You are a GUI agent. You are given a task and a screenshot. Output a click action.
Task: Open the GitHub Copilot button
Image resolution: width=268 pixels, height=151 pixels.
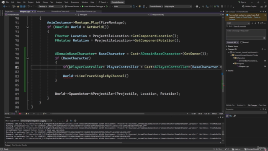(249, 7)
